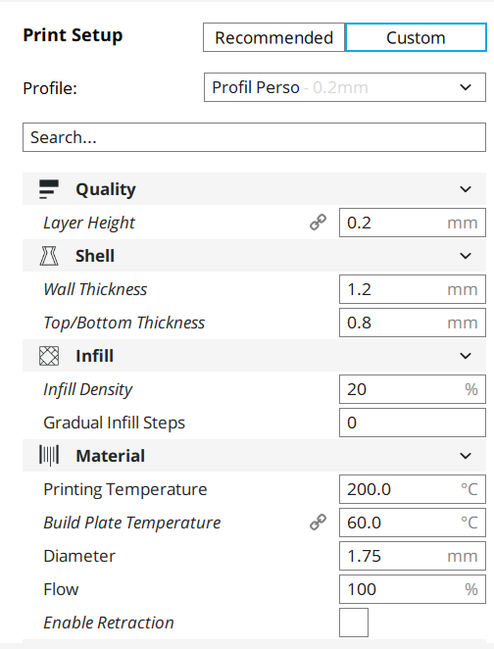This screenshot has height=649, width=494.
Task: Click the Quality category icon
Action: click(x=49, y=189)
